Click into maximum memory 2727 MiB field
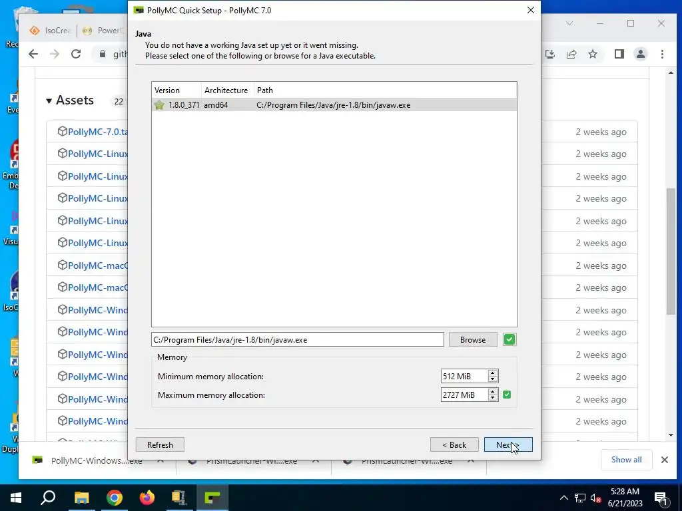682x511 pixels. pos(464,395)
